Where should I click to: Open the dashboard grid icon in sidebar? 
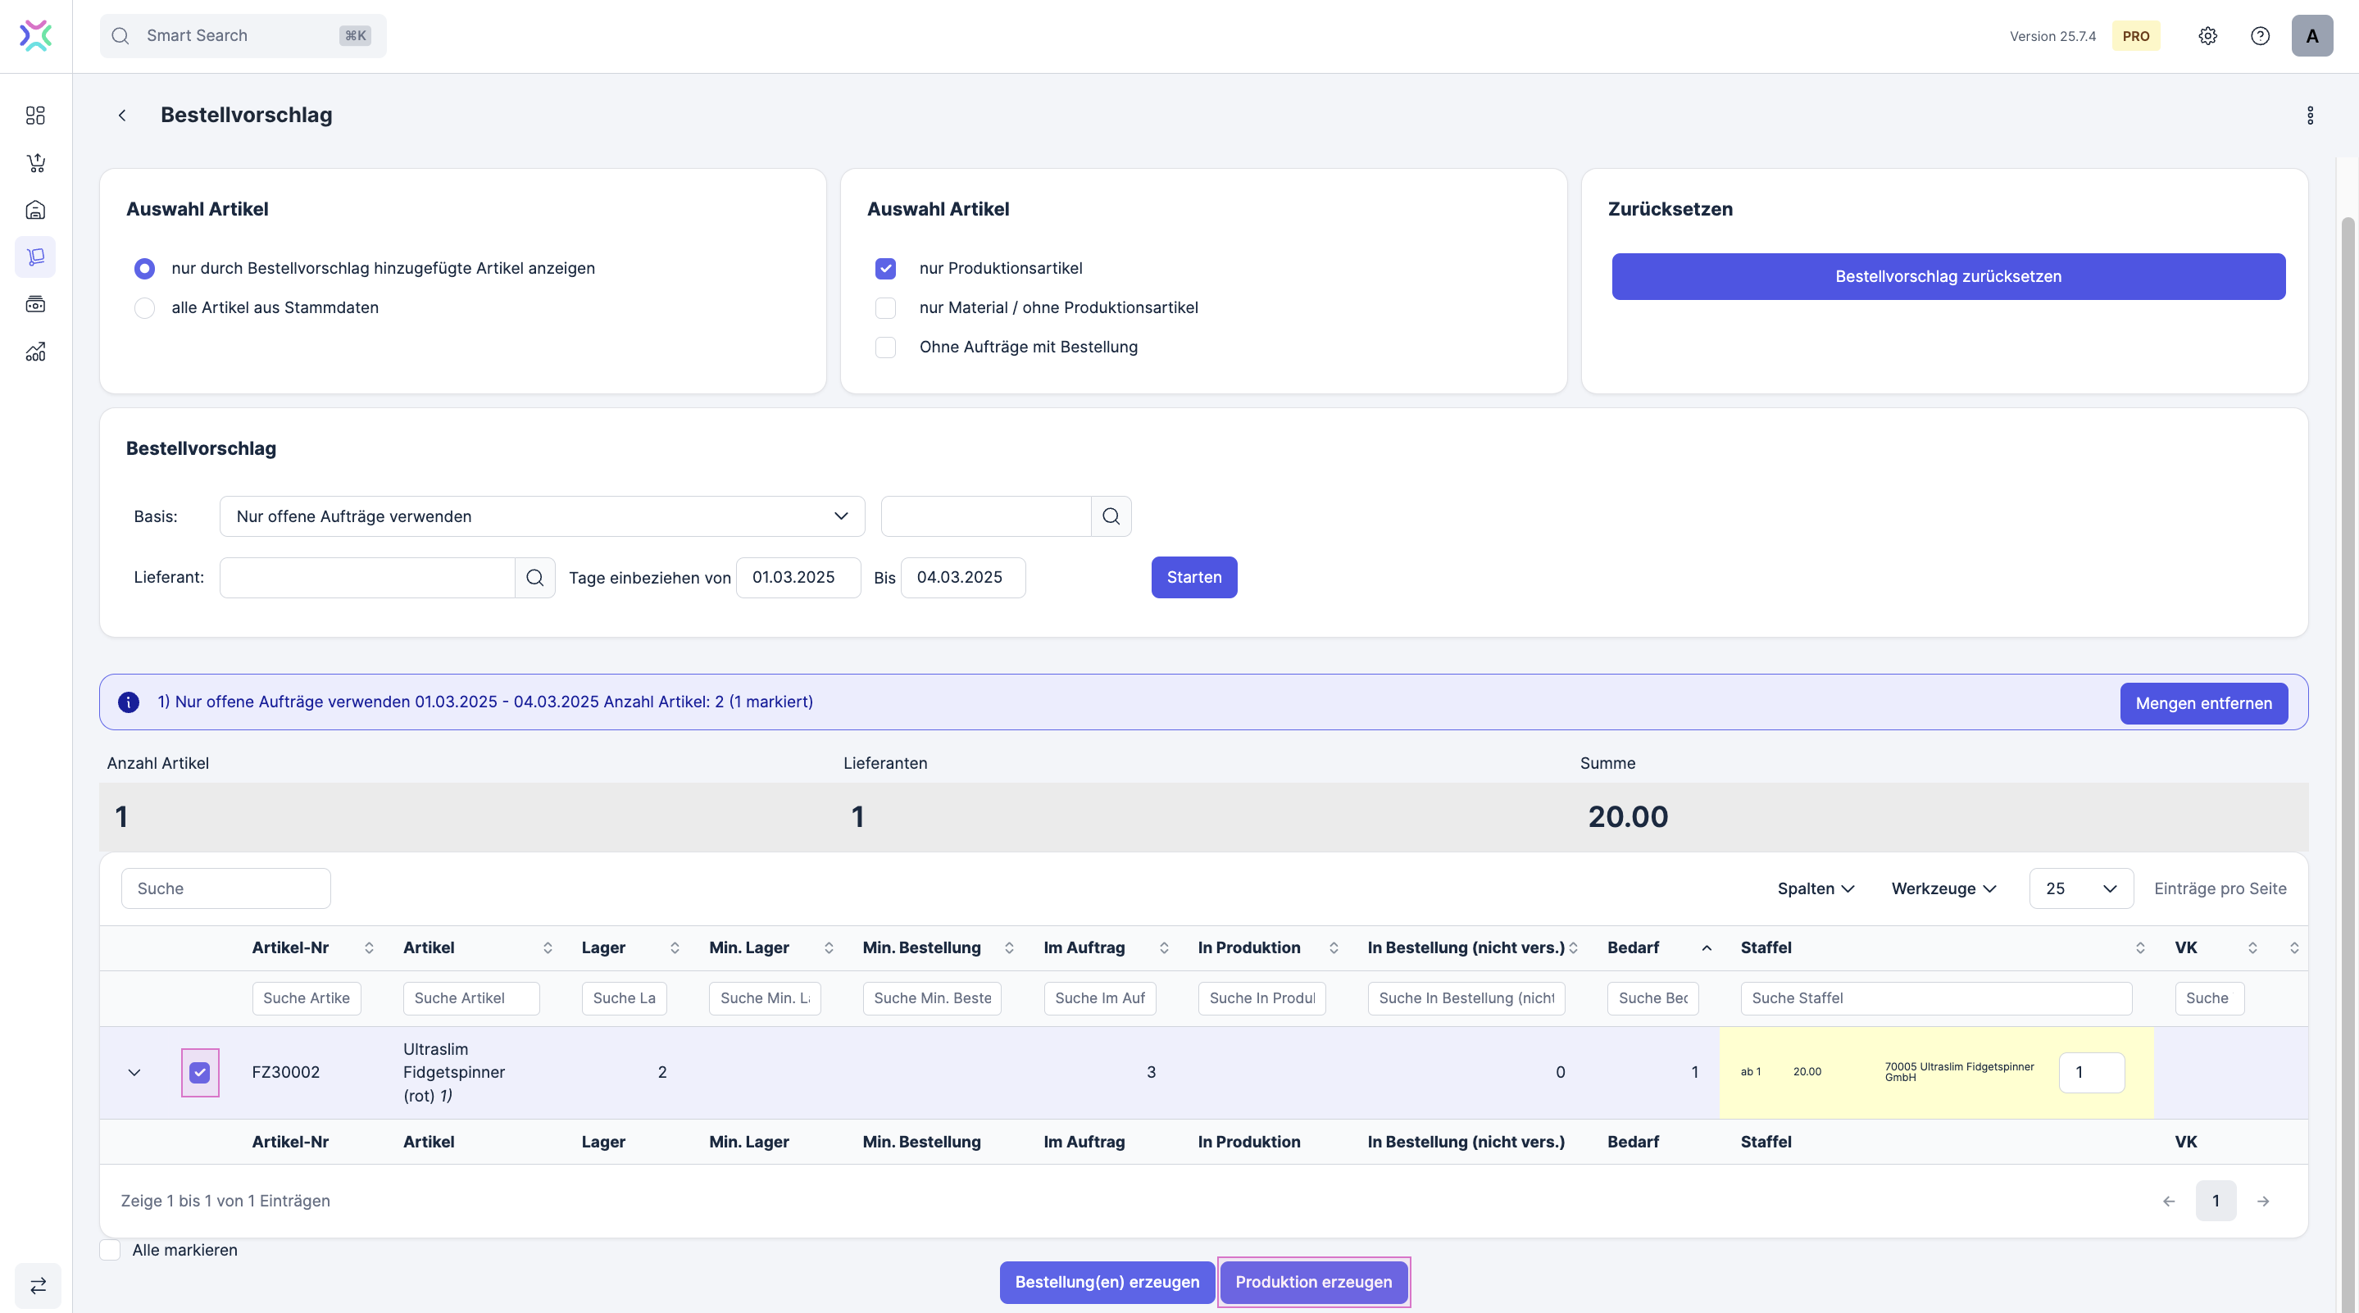point(36,116)
